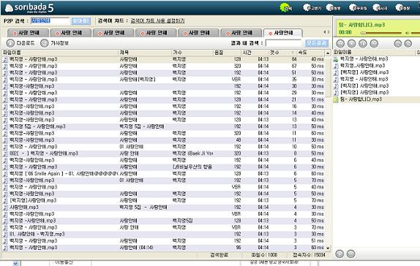Select row 002[ - ] 백지영 - 사랑안해.mp3
The height and width of the screenshot is (266, 420).
(x=163, y=153)
